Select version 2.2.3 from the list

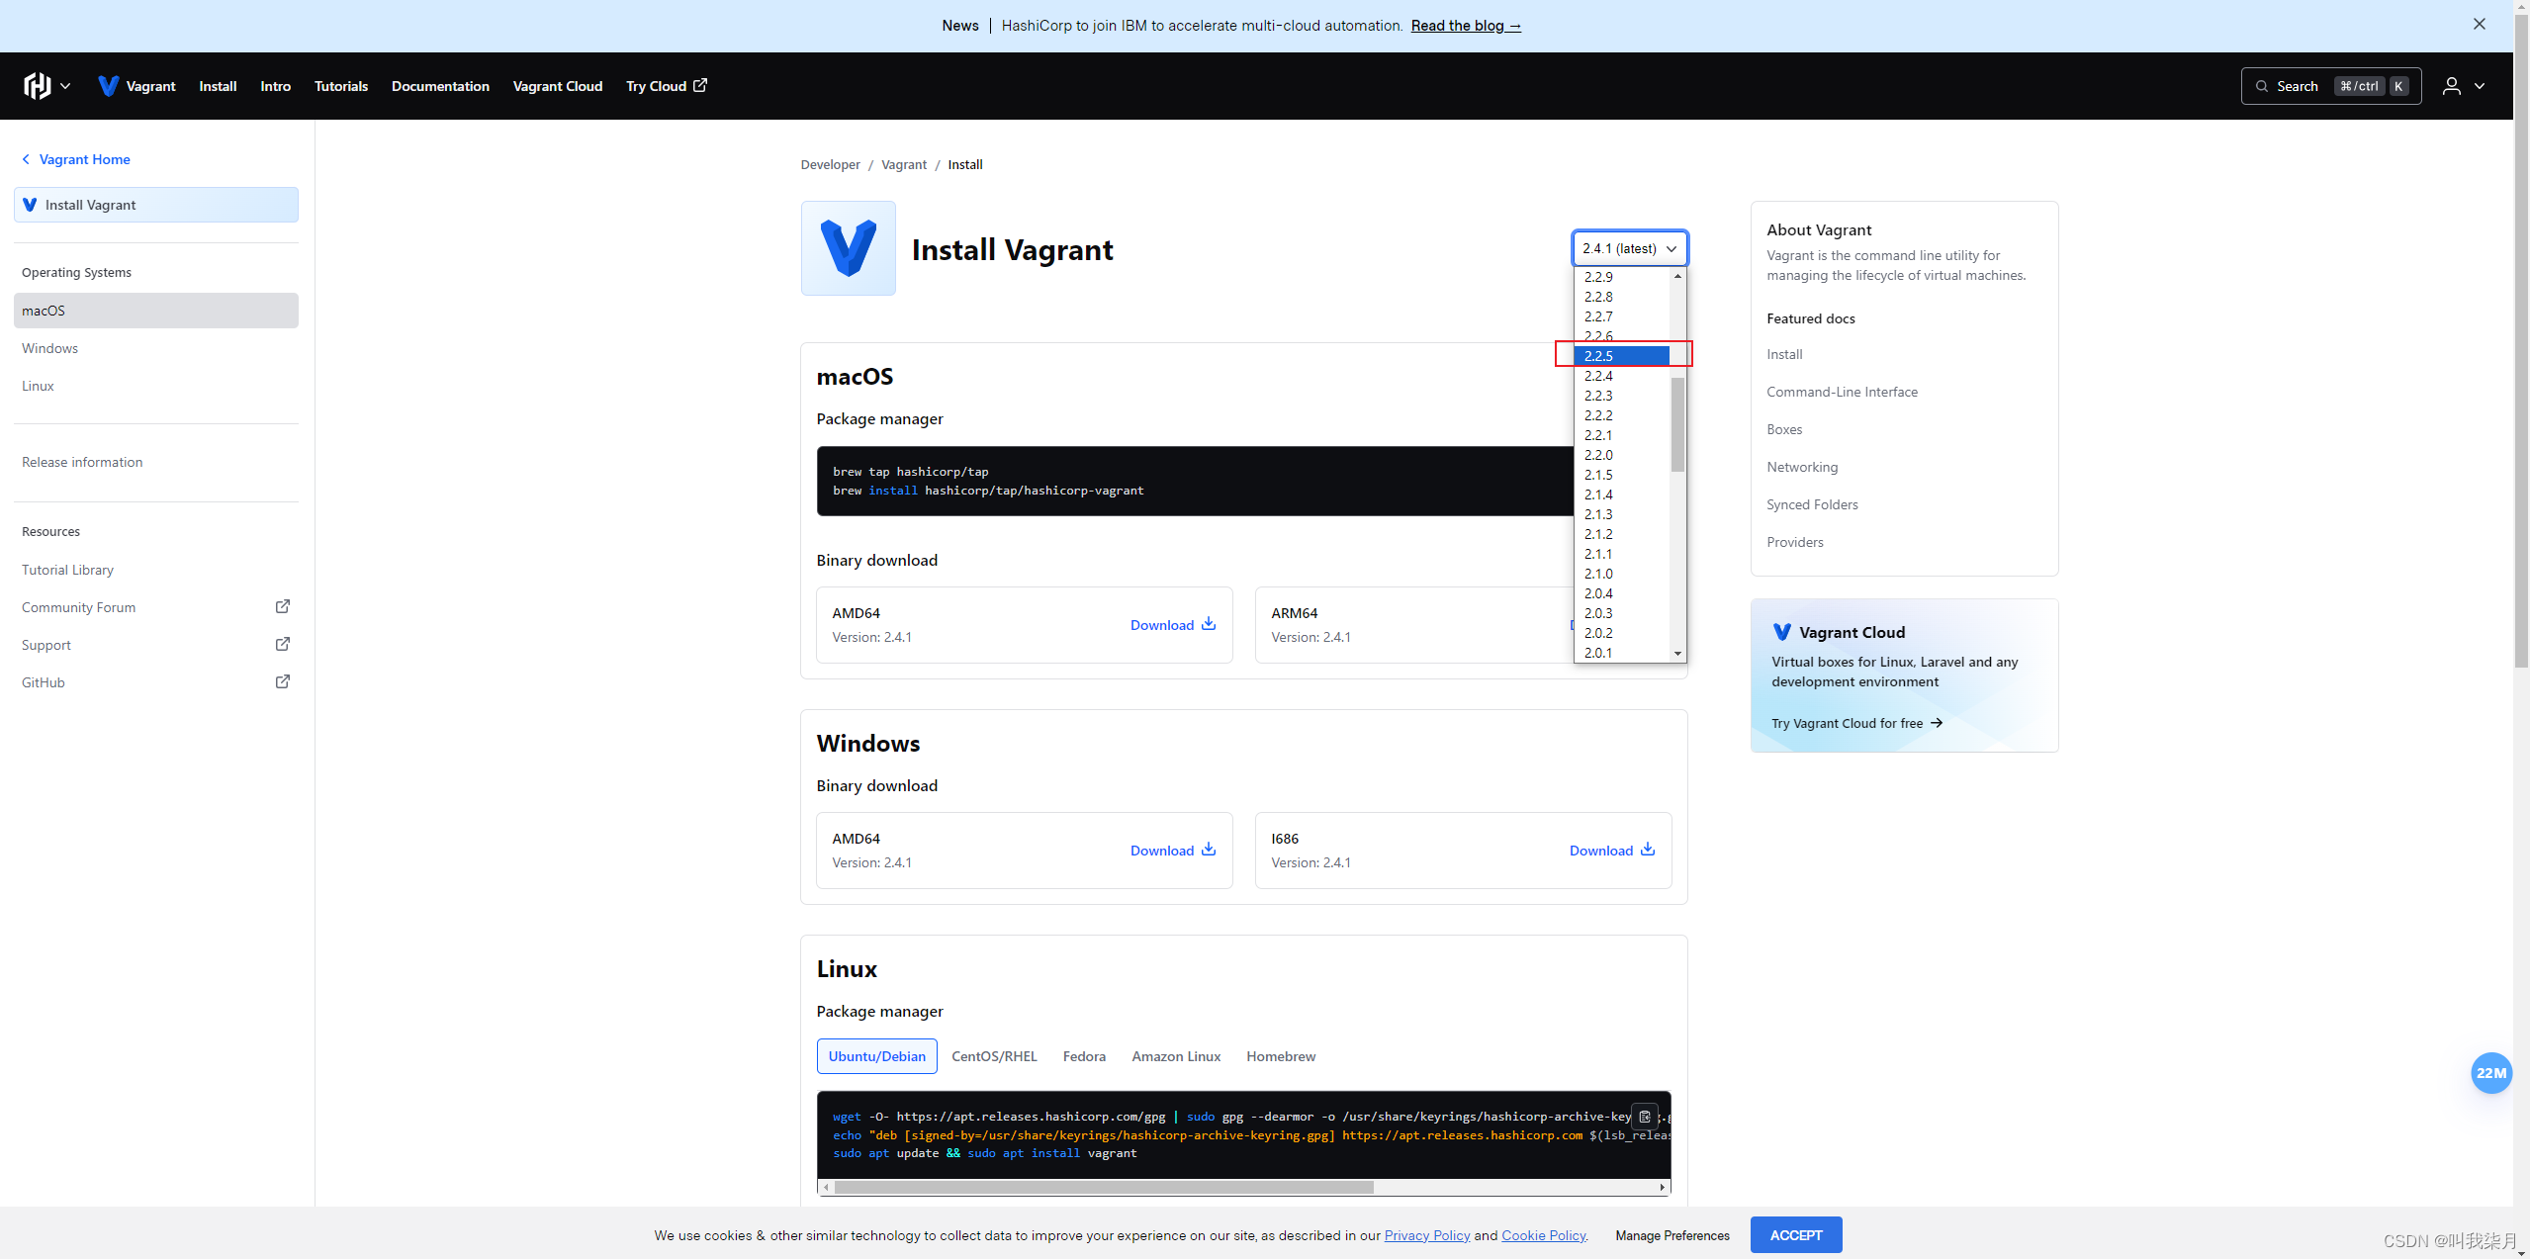tap(1622, 396)
